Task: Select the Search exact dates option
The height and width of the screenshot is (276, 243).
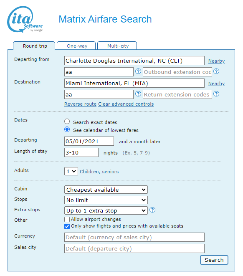Action: click(x=67, y=122)
